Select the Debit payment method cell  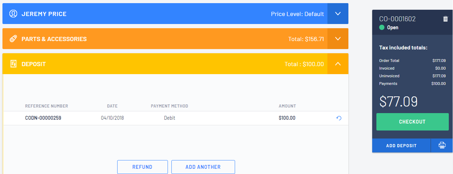170,118
